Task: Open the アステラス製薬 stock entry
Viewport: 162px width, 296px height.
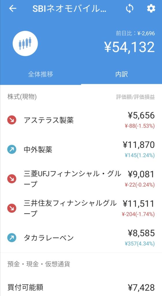Action: click(81, 120)
